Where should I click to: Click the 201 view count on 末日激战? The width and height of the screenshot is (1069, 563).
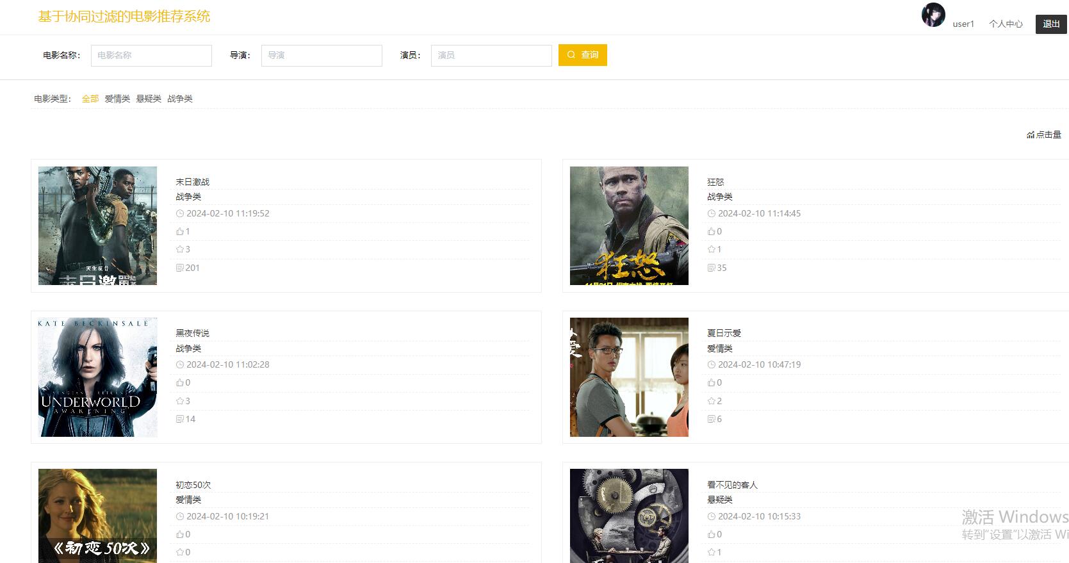[x=193, y=268]
